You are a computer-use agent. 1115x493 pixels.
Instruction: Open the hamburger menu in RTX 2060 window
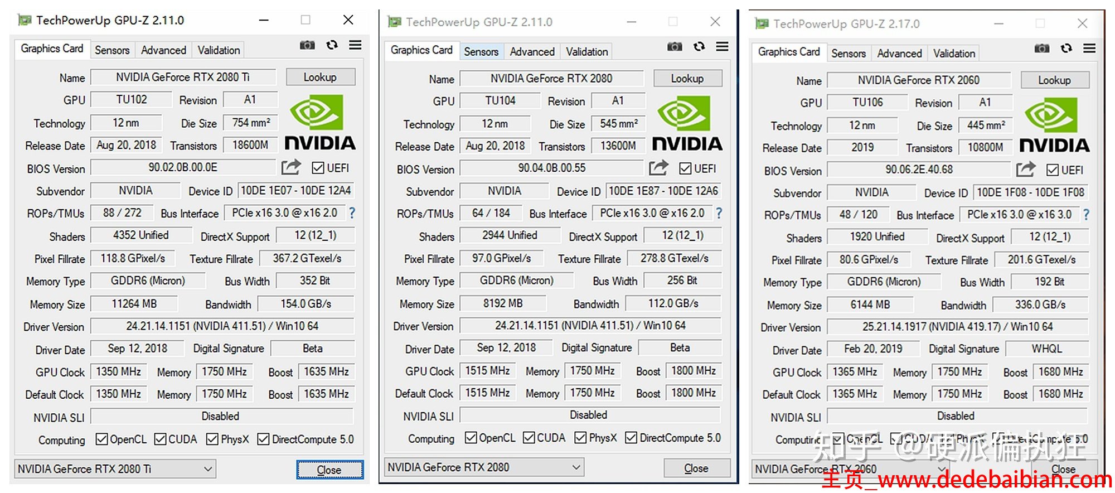1089,49
